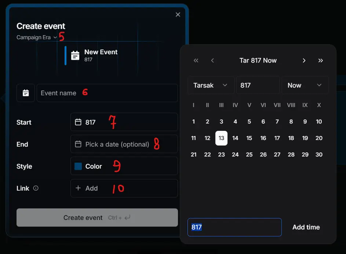Screen dimensions: 346x254
Task: Select day 17 in the calendar
Action: pyautogui.click(x=277, y=138)
